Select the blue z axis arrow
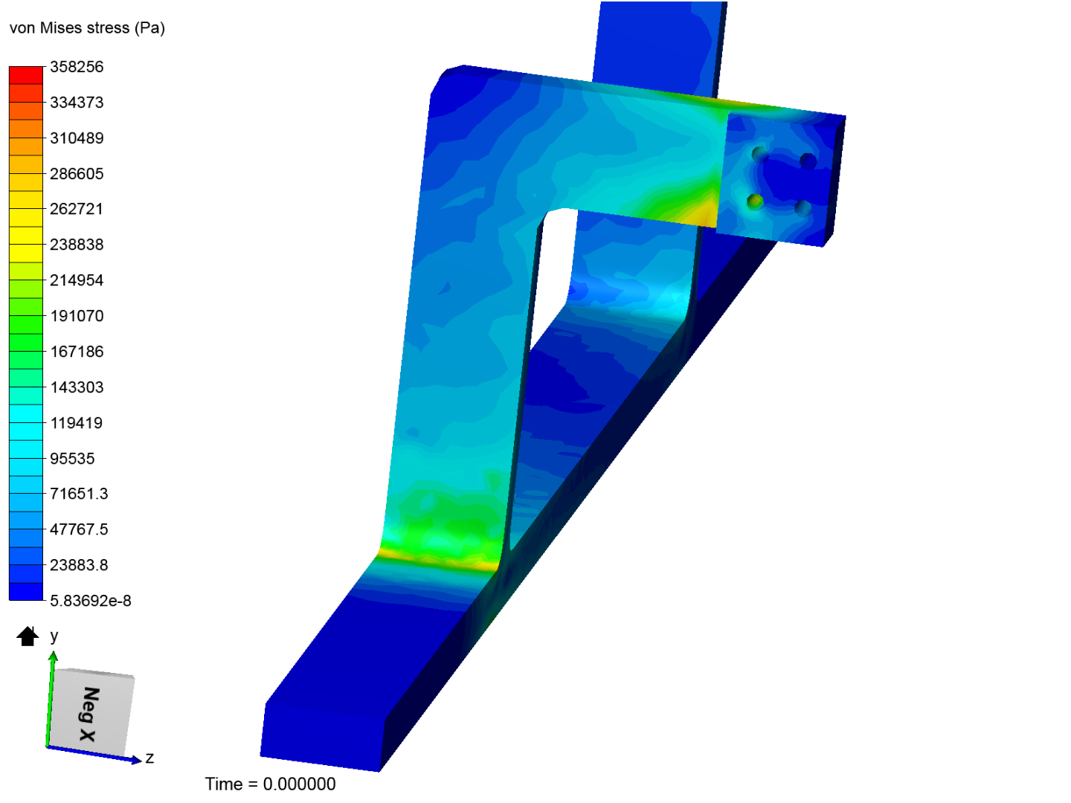This screenshot has height=803, width=1071. click(94, 754)
